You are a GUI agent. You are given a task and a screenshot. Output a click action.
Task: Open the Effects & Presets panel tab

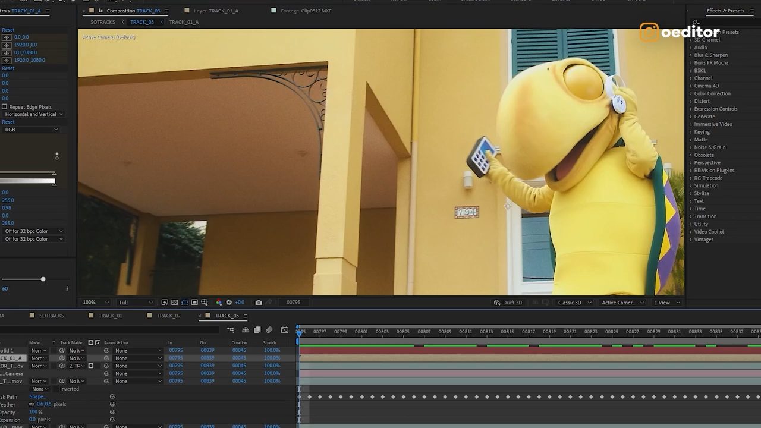click(725, 11)
